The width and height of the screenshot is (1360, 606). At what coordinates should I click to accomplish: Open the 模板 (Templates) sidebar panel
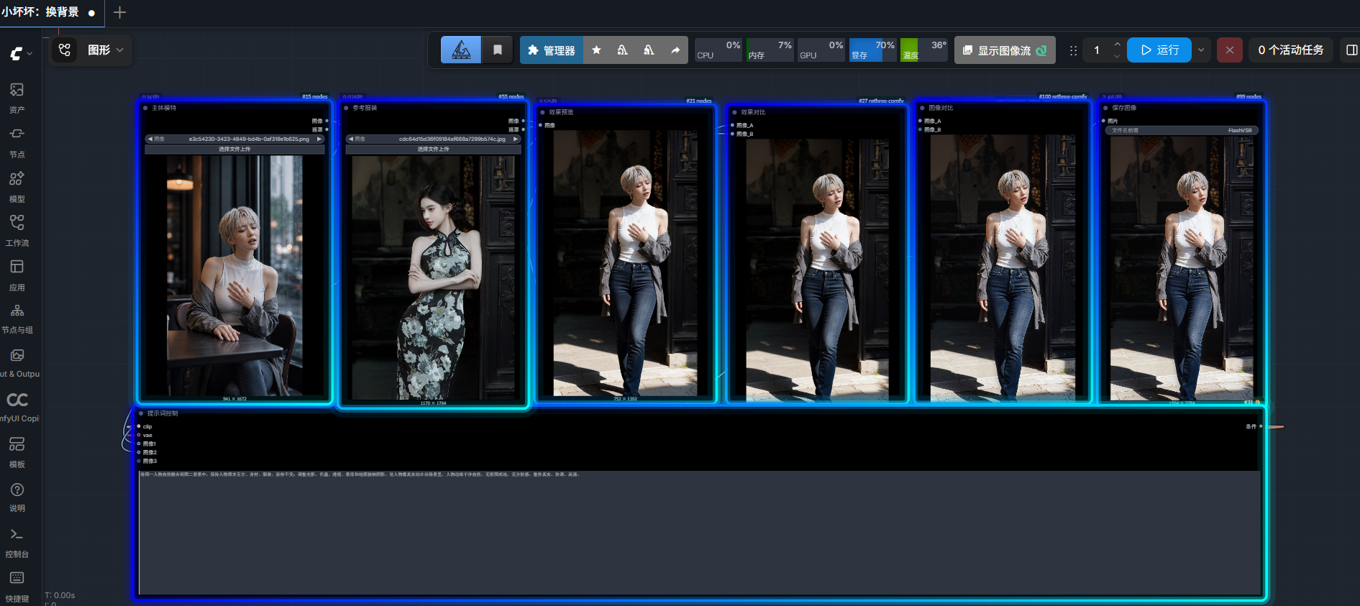(x=17, y=453)
